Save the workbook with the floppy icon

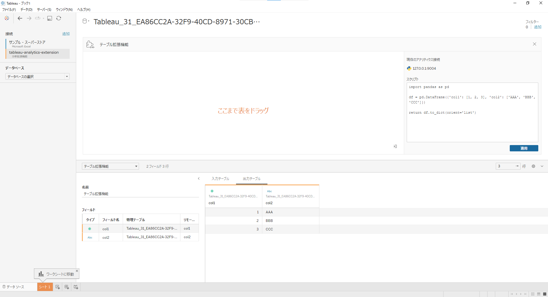click(50, 18)
